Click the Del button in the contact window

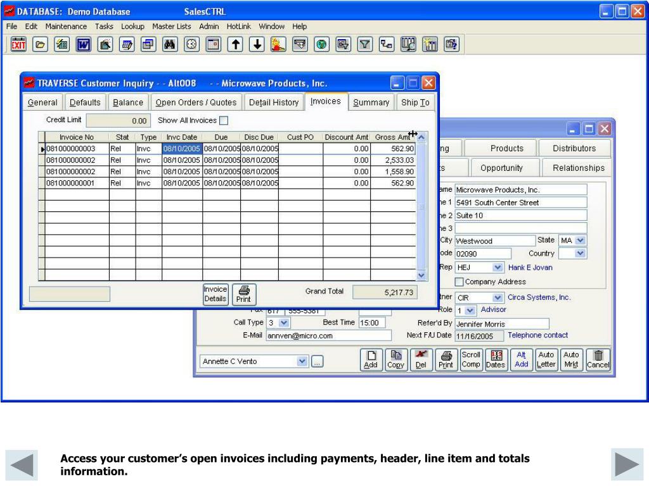tap(421, 359)
